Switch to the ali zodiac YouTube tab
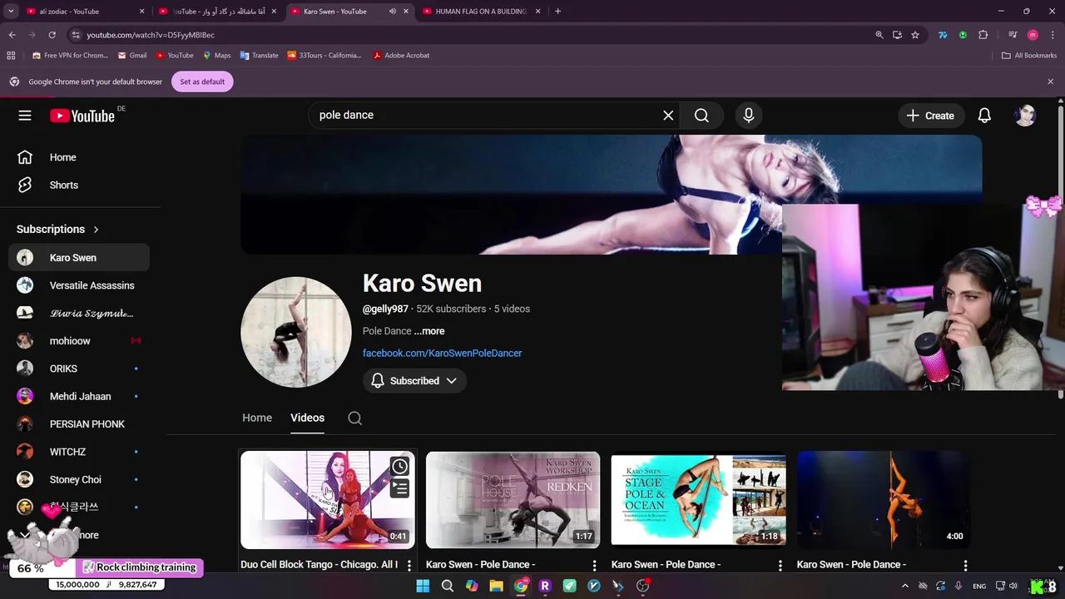This screenshot has height=599, width=1065. point(86,12)
